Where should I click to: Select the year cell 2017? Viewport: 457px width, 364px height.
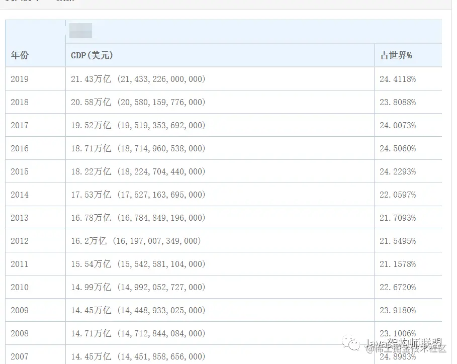[20, 125]
